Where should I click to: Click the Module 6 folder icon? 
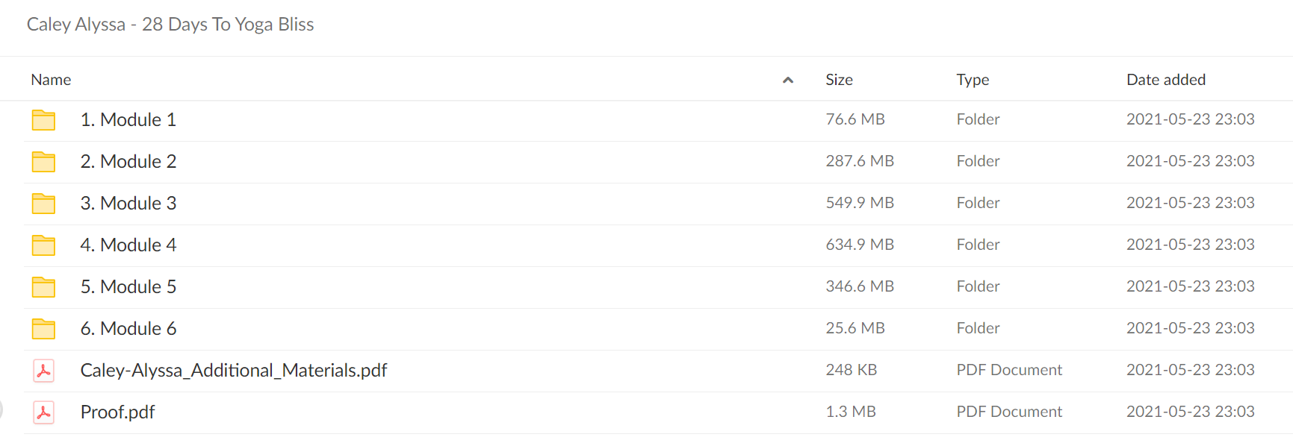(43, 329)
